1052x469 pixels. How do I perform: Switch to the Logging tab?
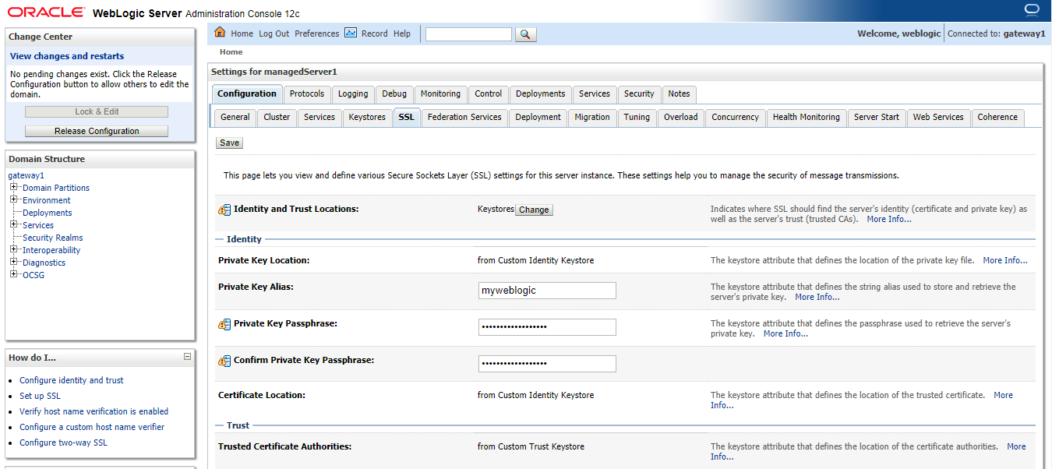coord(353,93)
